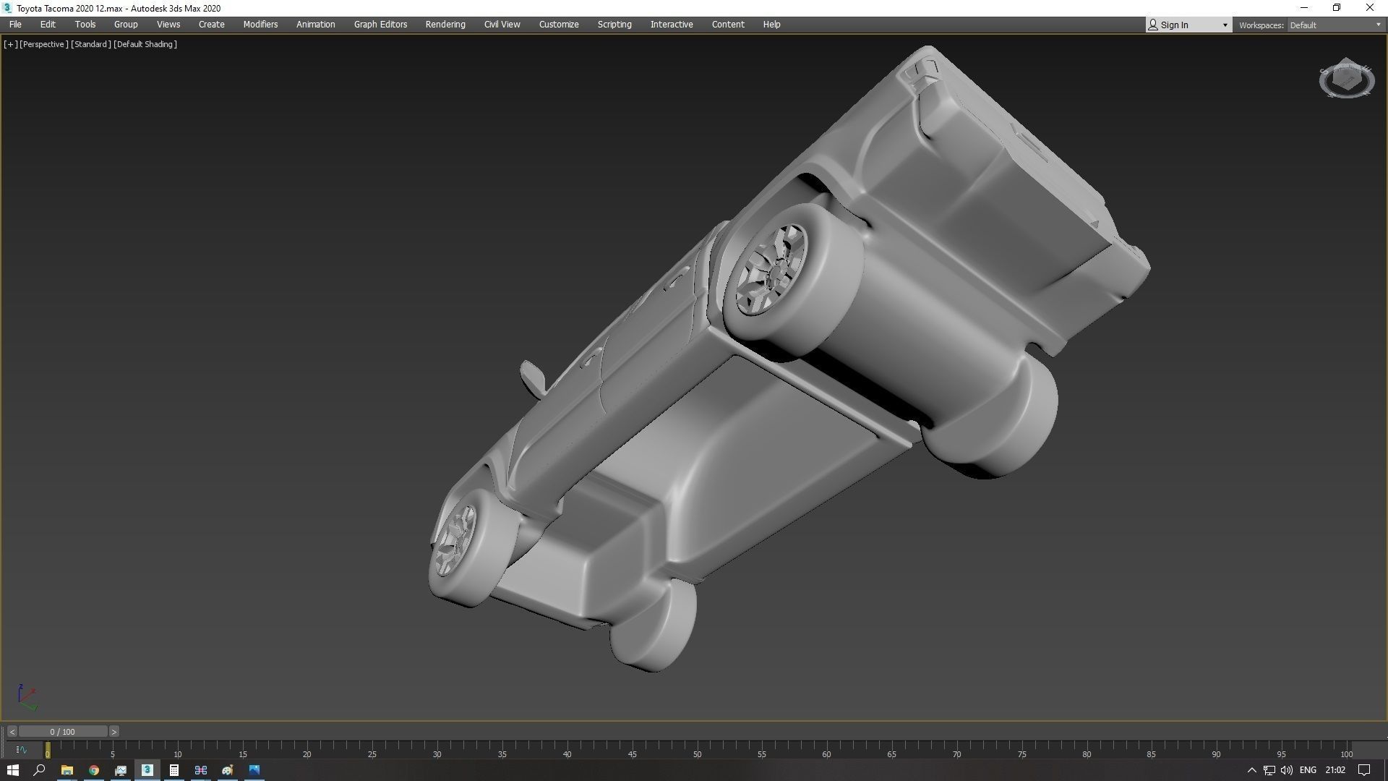Open the Windows Start menu
This screenshot has height=781, width=1388.
click(12, 770)
